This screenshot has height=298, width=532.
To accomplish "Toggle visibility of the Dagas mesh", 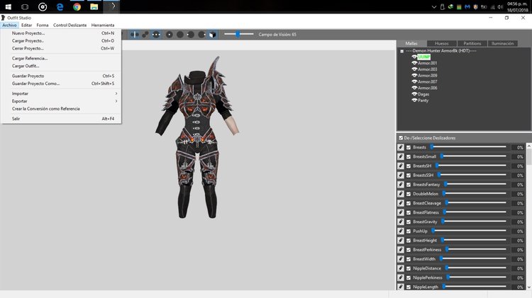I will pos(414,94).
